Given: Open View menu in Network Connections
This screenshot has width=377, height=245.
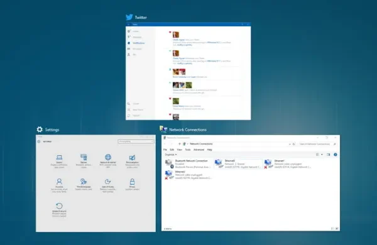Looking at the screenshot, I should point(180,150).
